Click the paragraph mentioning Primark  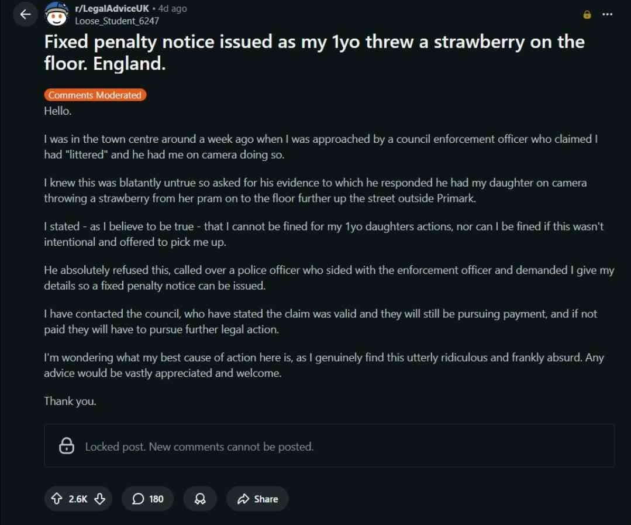(315, 190)
